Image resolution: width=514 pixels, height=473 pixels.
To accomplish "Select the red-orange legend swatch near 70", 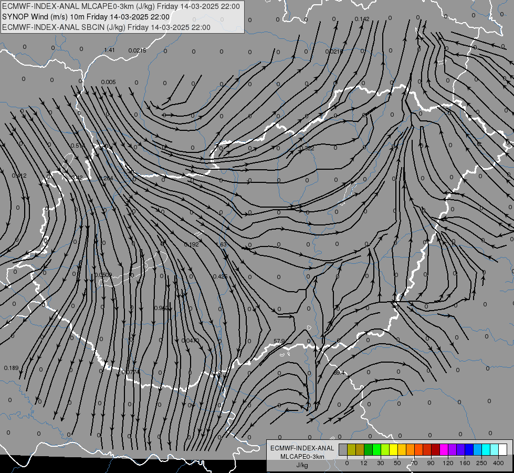I will click(419, 450).
